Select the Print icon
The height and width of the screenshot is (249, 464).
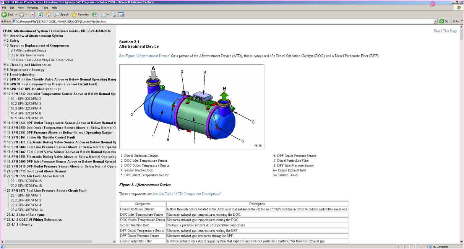coord(113,15)
